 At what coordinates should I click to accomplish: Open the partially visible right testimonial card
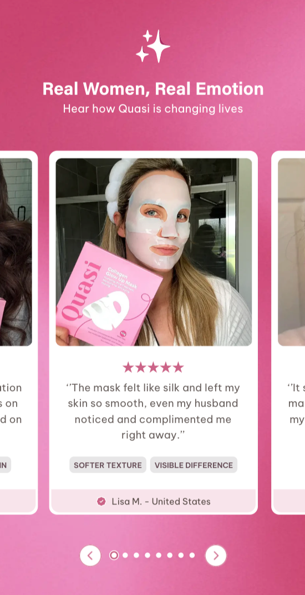(x=288, y=332)
